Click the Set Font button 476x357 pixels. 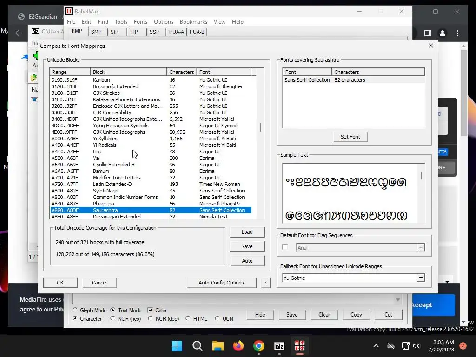350,137
